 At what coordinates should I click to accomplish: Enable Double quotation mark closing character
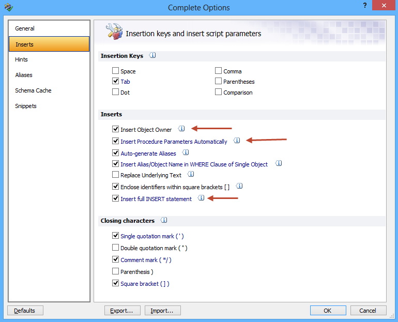pos(115,248)
